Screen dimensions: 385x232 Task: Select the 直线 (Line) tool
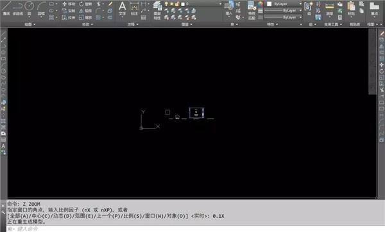coord(6,8)
